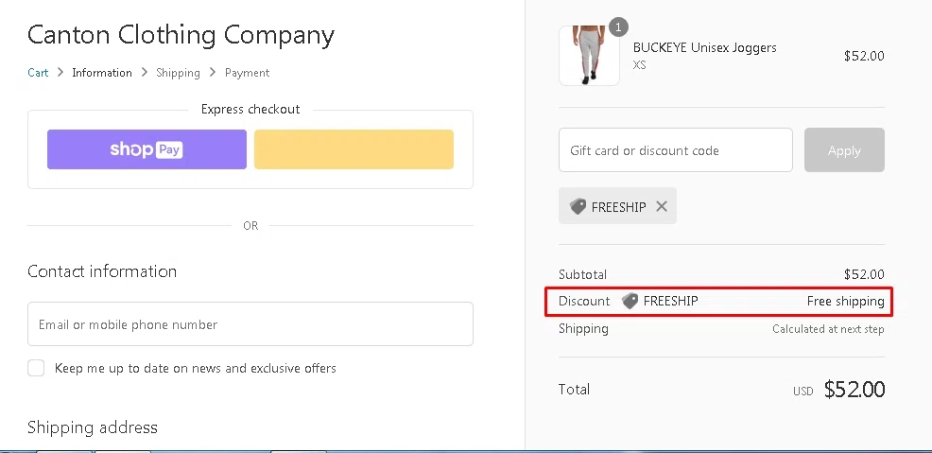Focus the Email or mobile phone number field
Viewport: 932px width, 453px height.
coord(250,324)
